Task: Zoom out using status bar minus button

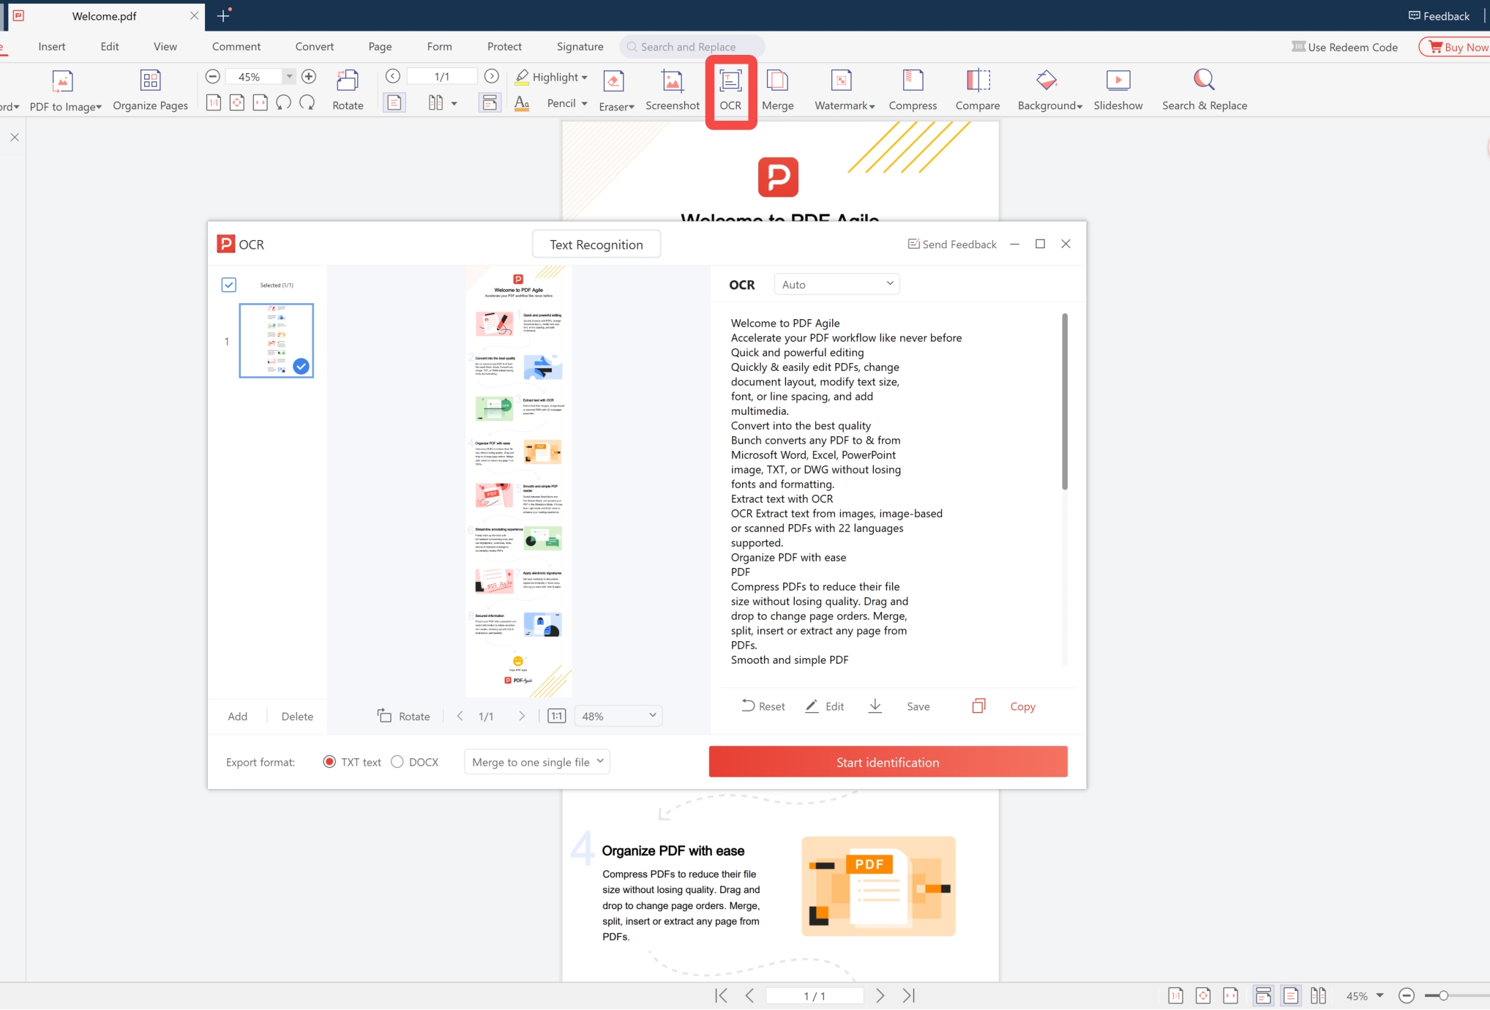Action: coord(1406,995)
